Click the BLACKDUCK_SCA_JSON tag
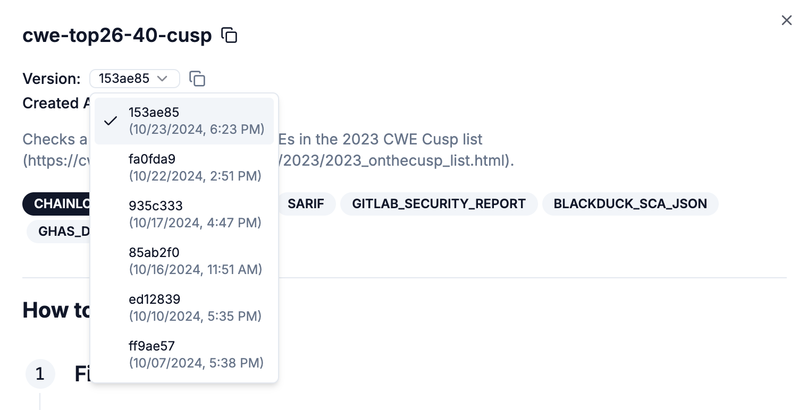Screen dimensions: 807x410 (x=630, y=204)
